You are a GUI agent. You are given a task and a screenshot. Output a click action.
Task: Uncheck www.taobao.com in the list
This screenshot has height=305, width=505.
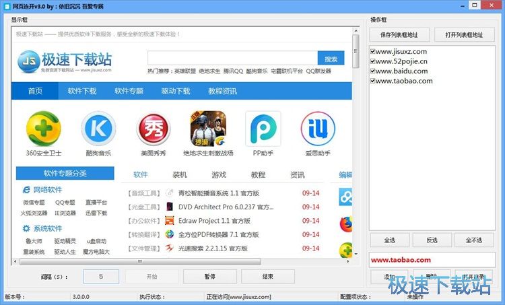(x=372, y=81)
